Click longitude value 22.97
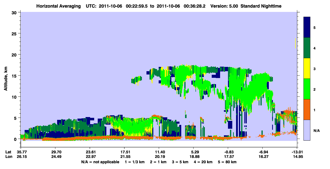Screen dimensions: 330x169 90,157
